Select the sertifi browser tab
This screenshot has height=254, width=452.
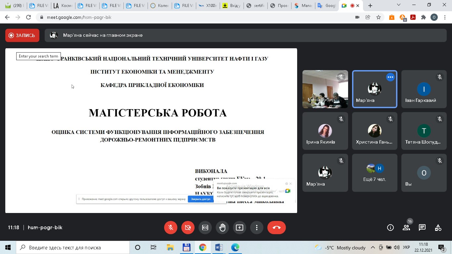pyautogui.click(x=255, y=5)
